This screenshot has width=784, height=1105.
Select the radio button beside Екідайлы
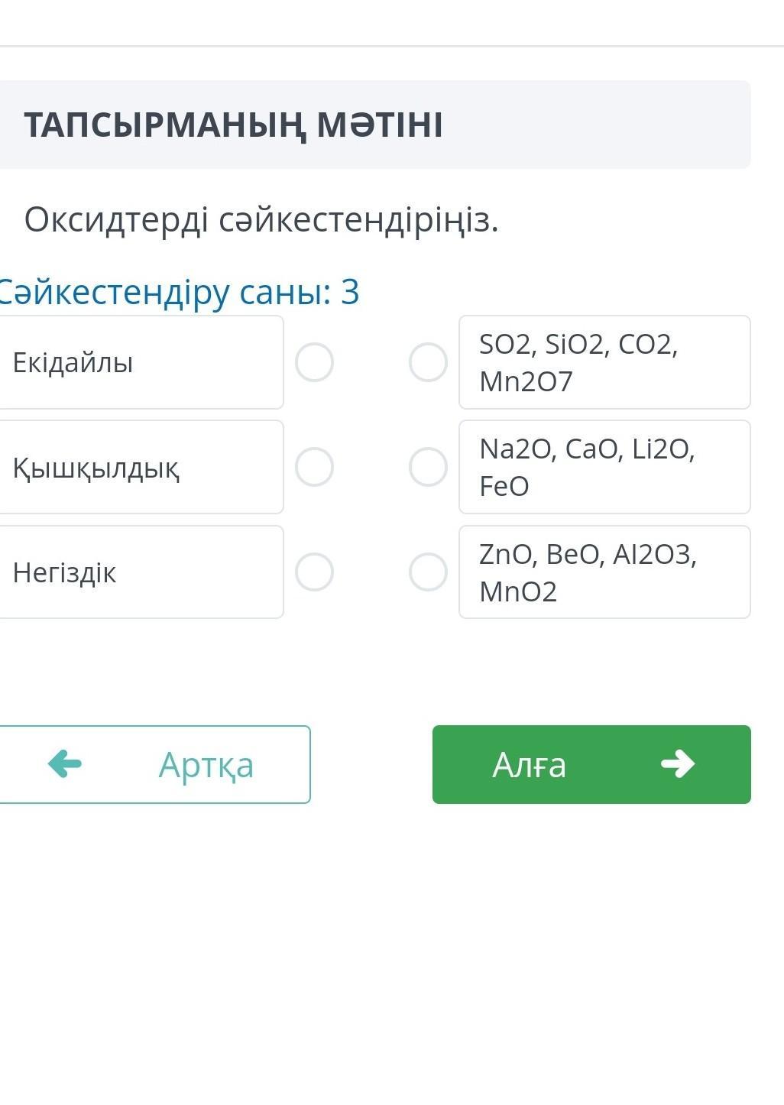pyautogui.click(x=314, y=362)
